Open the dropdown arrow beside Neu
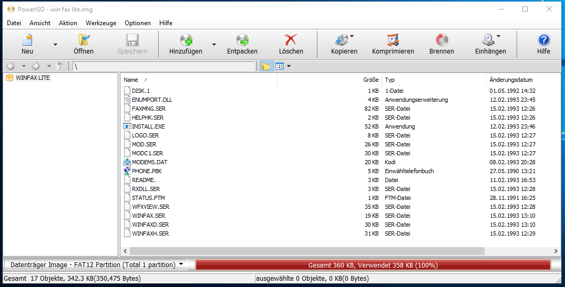 tap(55, 45)
